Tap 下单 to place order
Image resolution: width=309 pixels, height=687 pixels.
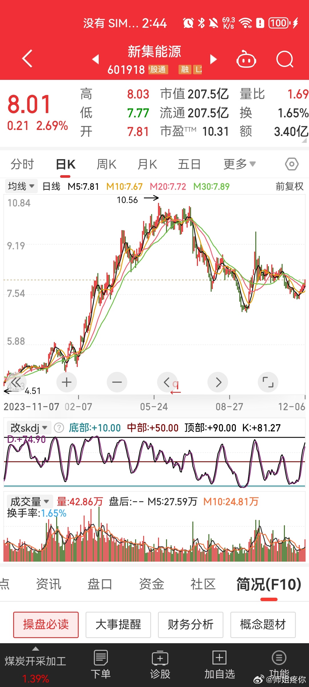click(x=101, y=665)
